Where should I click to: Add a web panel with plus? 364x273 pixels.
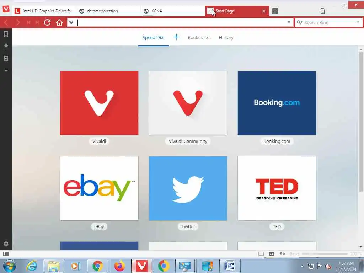6,70
